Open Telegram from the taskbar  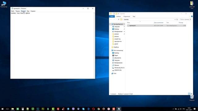click(x=68, y=109)
